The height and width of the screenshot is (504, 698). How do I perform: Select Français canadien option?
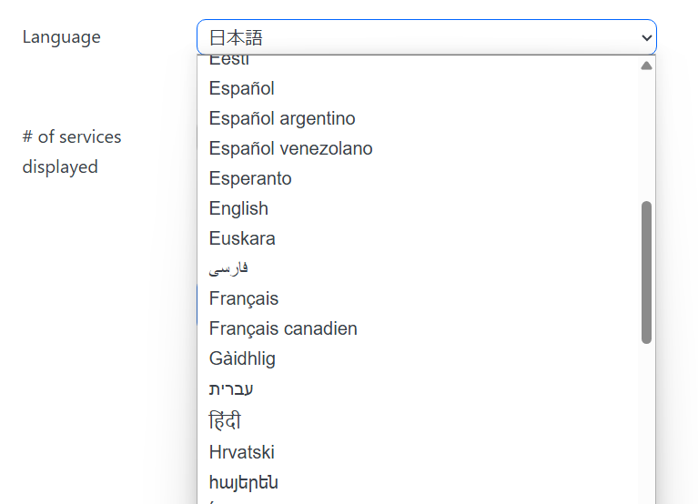pyautogui.click(x=283, y=328)
